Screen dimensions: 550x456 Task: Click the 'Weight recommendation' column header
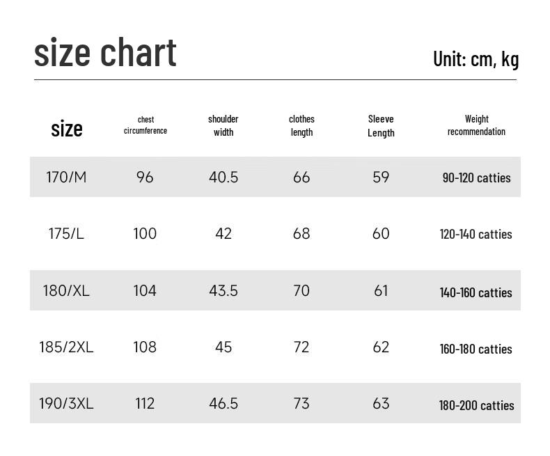[x=476, y=125]
